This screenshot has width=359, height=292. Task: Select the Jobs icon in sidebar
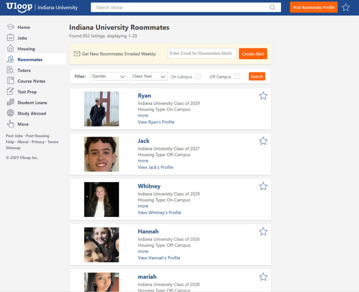[10, 38]
